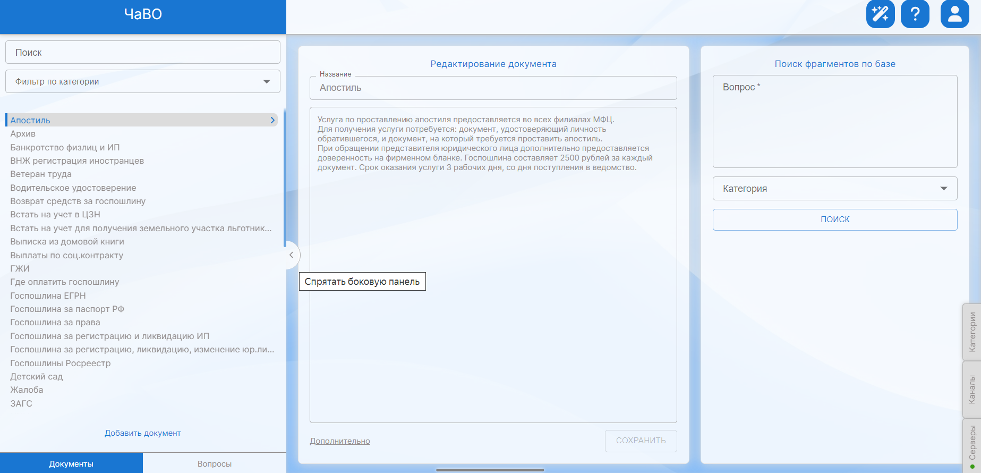This screenshot has width=981, height=473.
Task: Switch to the Вопросы tab
Action: pyautogui.click(x=215, y=463)
